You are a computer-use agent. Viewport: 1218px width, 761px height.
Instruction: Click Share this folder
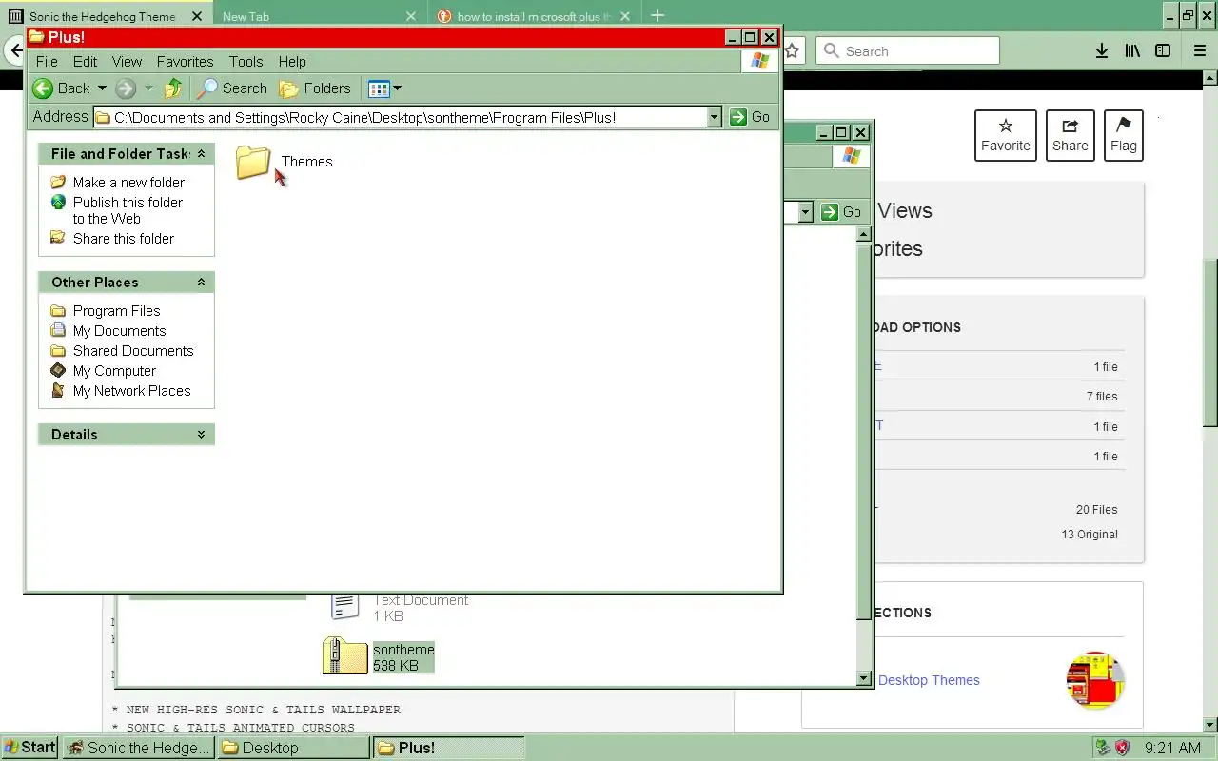click(124, 238)
